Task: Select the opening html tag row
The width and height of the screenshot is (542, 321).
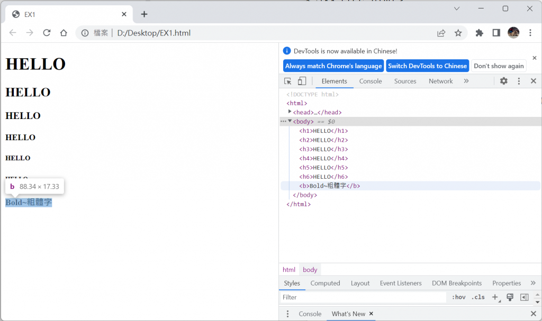Action: [296, 103]
